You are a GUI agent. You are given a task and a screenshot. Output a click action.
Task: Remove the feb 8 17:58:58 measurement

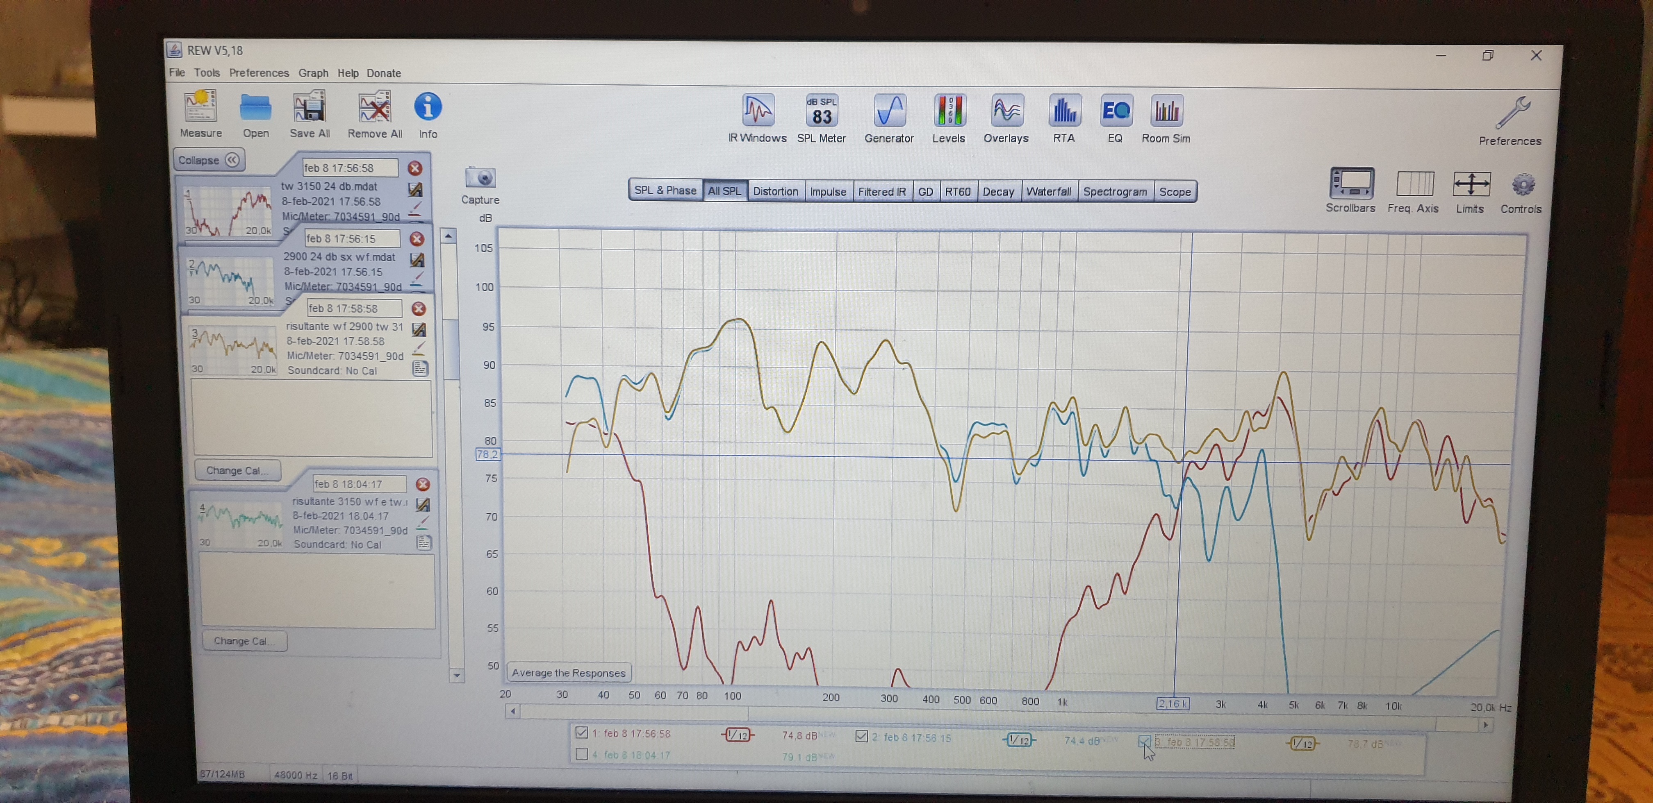pos(419,308)
